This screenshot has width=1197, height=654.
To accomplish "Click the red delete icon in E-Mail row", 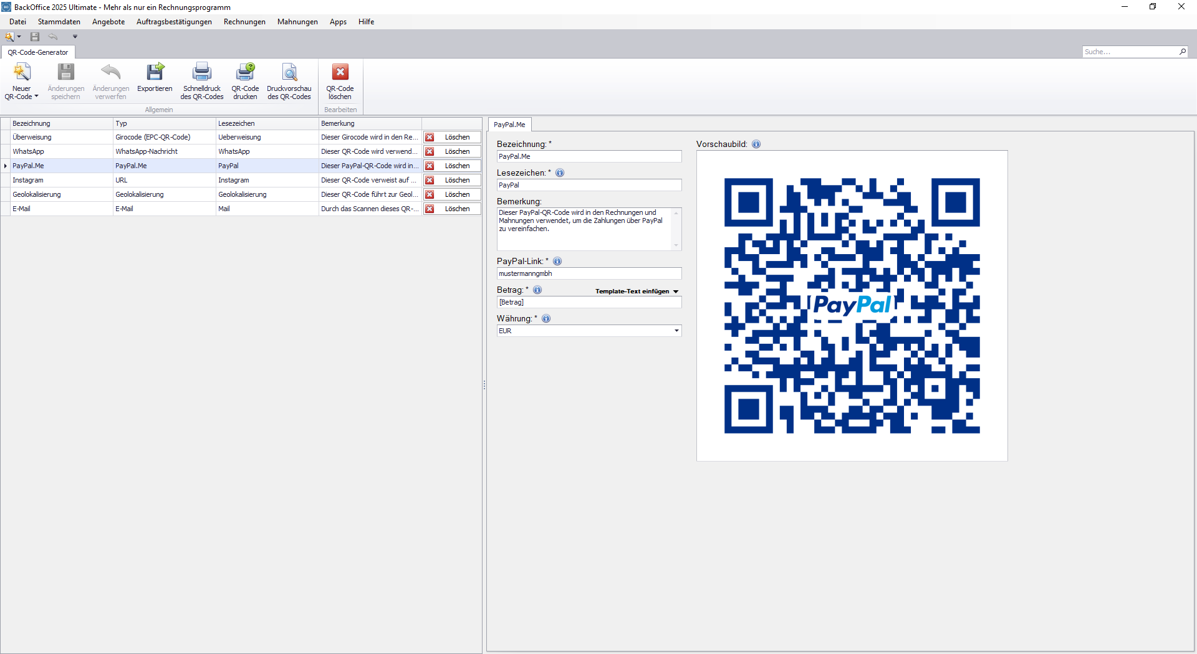I will pyautogui.click(x=430, y=209).
